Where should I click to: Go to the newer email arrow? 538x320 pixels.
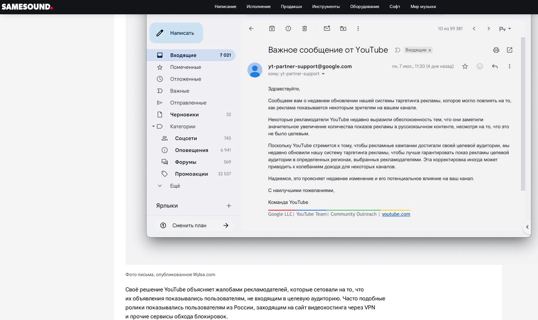(x=474, y=29)
